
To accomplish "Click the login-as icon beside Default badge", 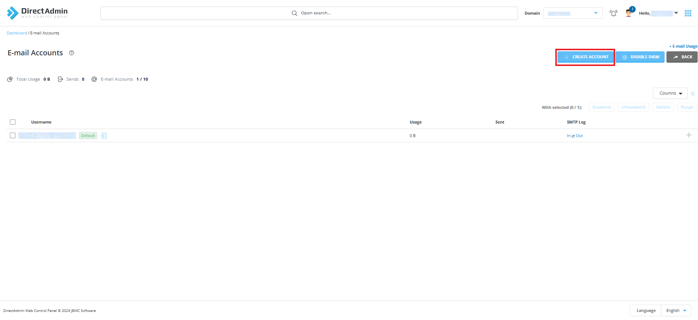I will click(x=104, y=136).
